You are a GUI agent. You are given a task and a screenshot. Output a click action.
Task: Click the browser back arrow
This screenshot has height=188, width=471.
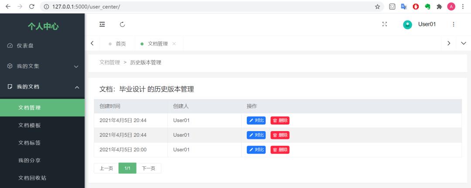click(x=8, y=7)
